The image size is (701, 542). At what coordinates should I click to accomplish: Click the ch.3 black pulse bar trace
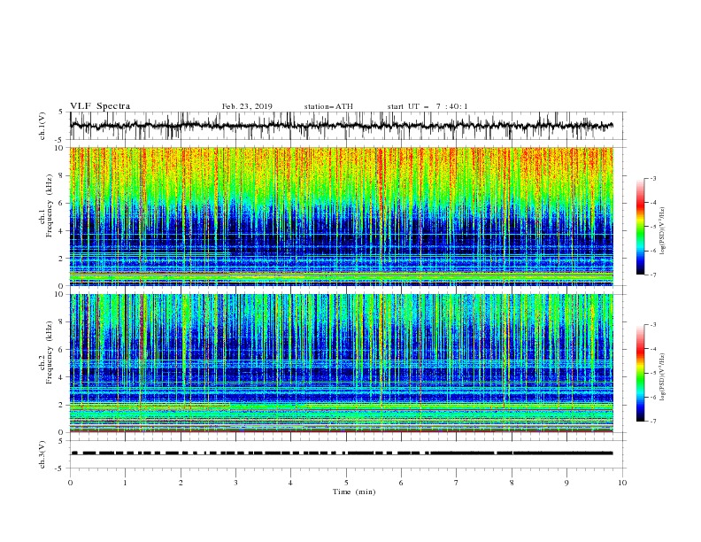click(342, 453)
